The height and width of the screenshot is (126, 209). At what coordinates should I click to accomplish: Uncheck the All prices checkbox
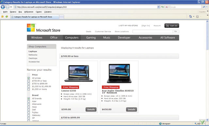coord(29,78)
